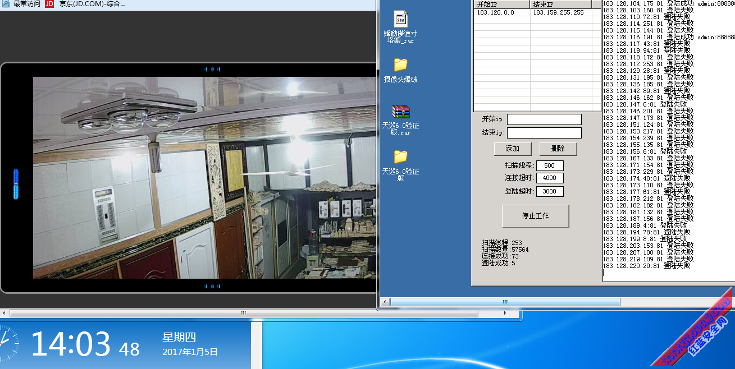This screenshot has width=735, height=369.
Task: Click the three blue dots above the camera feed
Action: pos(212,69)
